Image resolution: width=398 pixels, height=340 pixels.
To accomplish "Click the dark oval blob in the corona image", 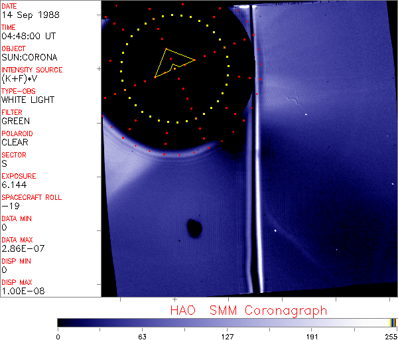I will [194, 228].
